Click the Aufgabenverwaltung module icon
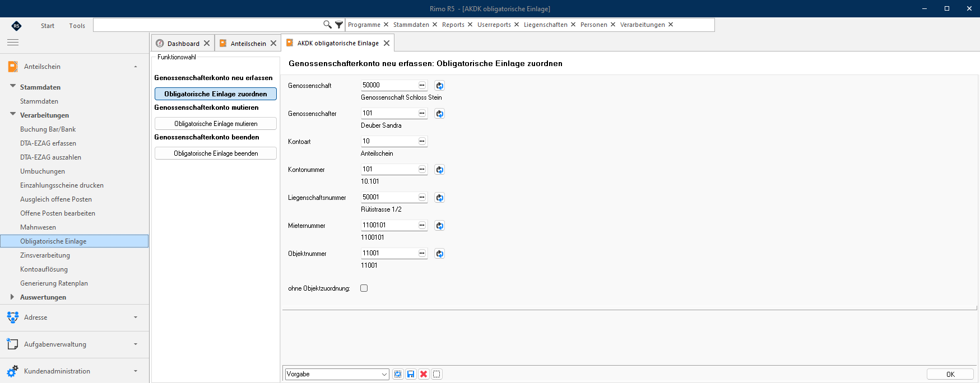Screen dimensions: 980x383 (x=13, y=344)
